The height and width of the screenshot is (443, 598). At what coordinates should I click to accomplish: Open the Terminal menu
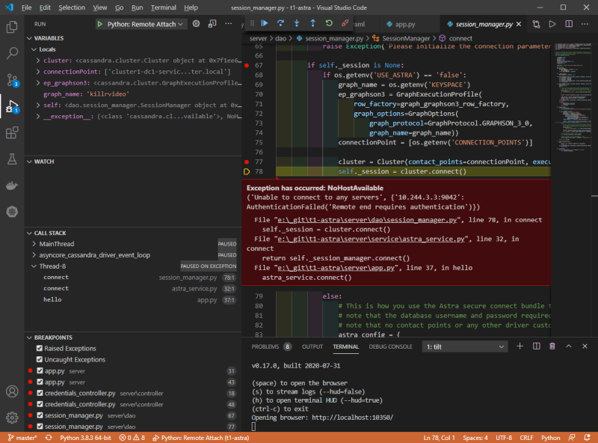tap(163, 7)
